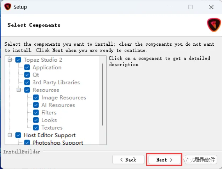Click the Topaz icon in title bar
Image resolution: width=222 pixels, height=169 pixels.
[8, 7]
